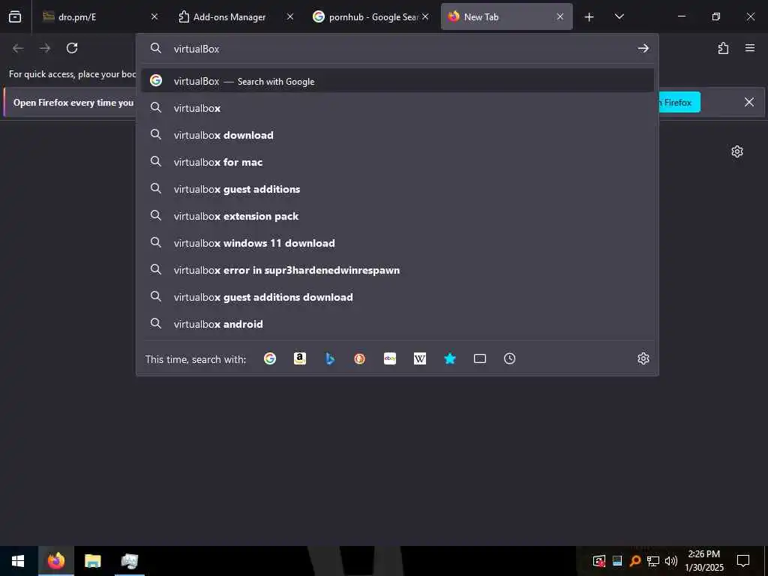Reload the current page
This screenshot has width=768, height=576.
tap(72, 48)
